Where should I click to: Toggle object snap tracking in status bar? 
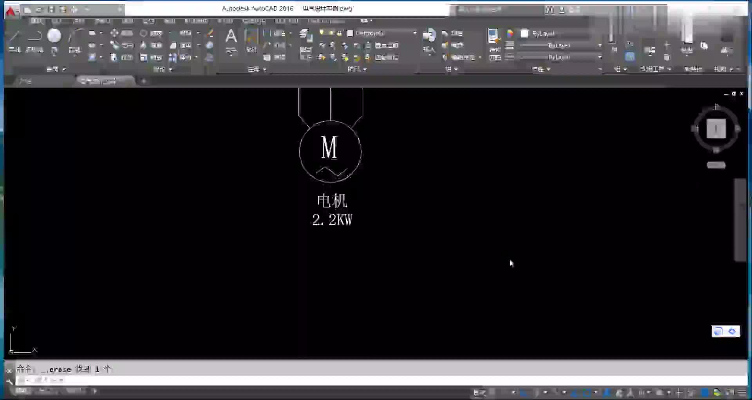point(575,392)
